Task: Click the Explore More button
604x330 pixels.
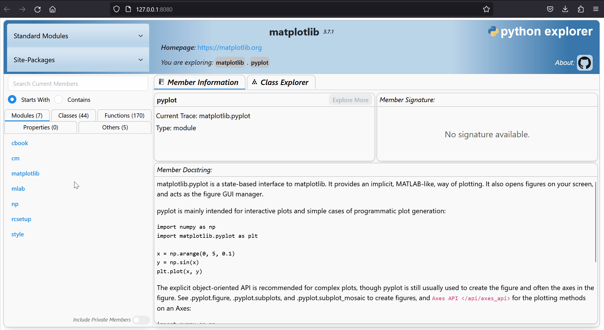Action: point(350,100)
